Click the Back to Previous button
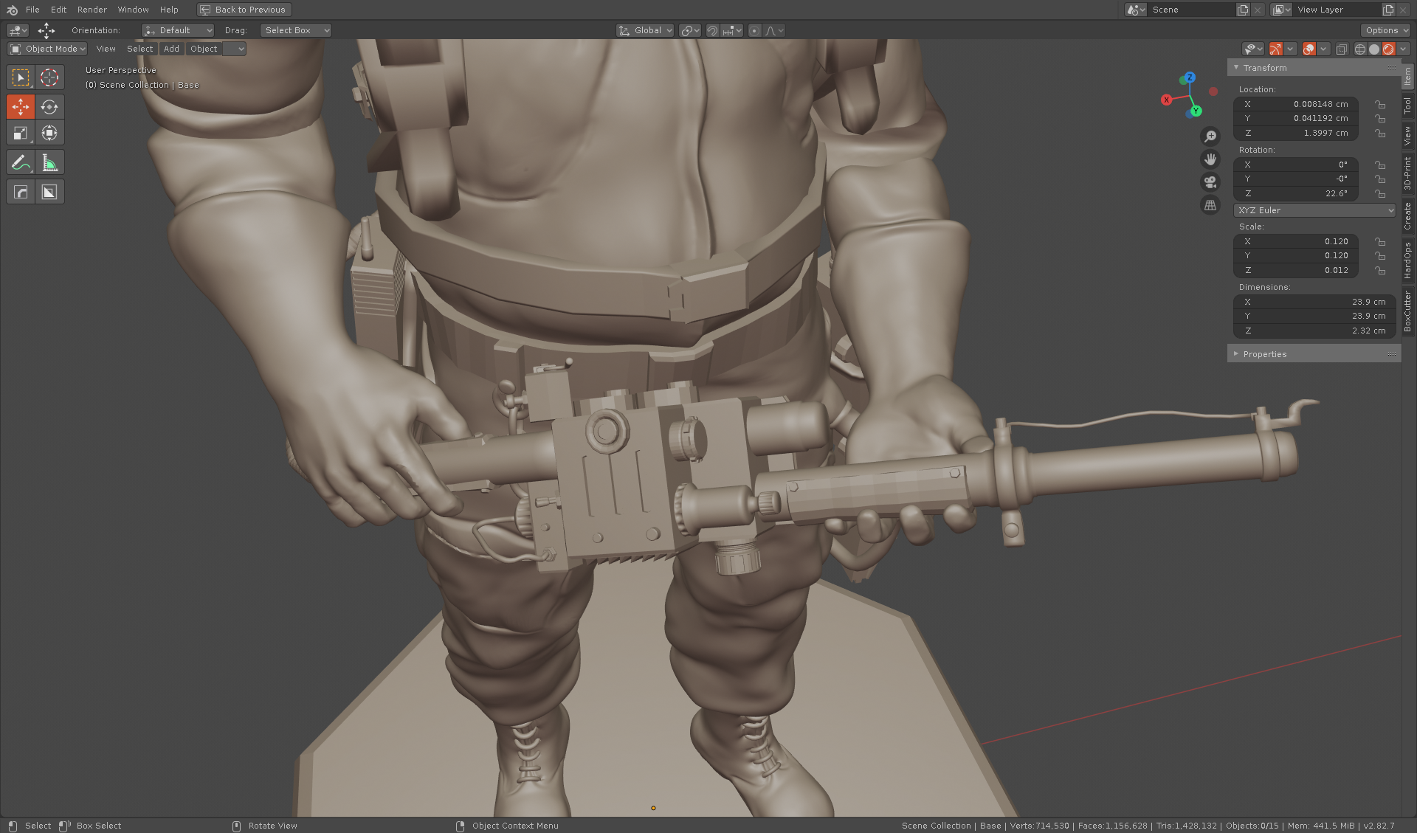This screenshot has height=833, width=1417. pyautogui.click(x=244, y=10)
